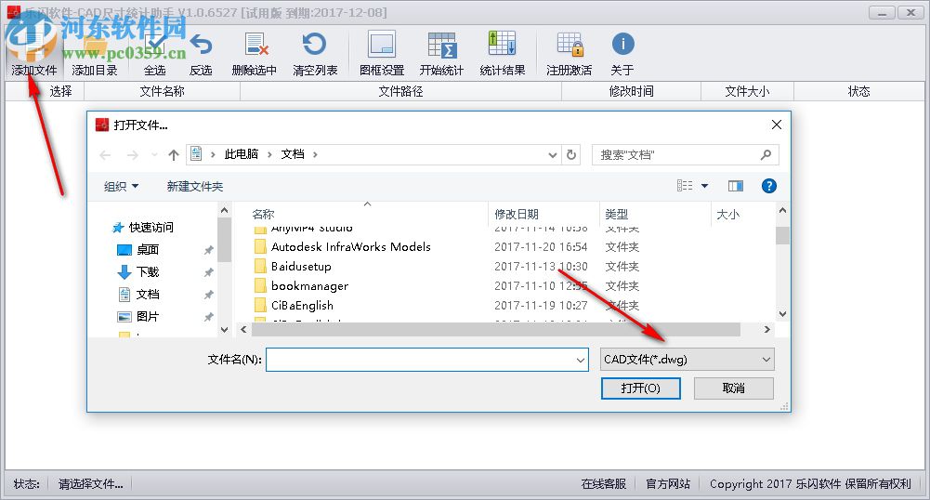Click the 打开(O) open button
The image size is (930, 500).
click(640, 388)
